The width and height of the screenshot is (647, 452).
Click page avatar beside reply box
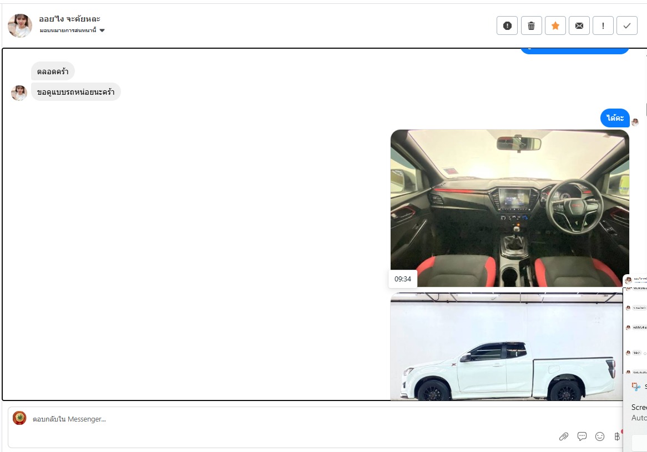pyautogui.click(x=19, y=418)
